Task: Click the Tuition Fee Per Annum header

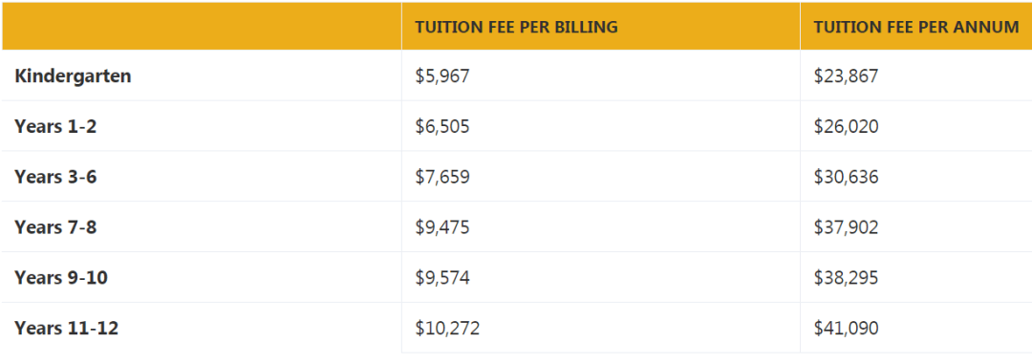Action: tap(916, 28)
